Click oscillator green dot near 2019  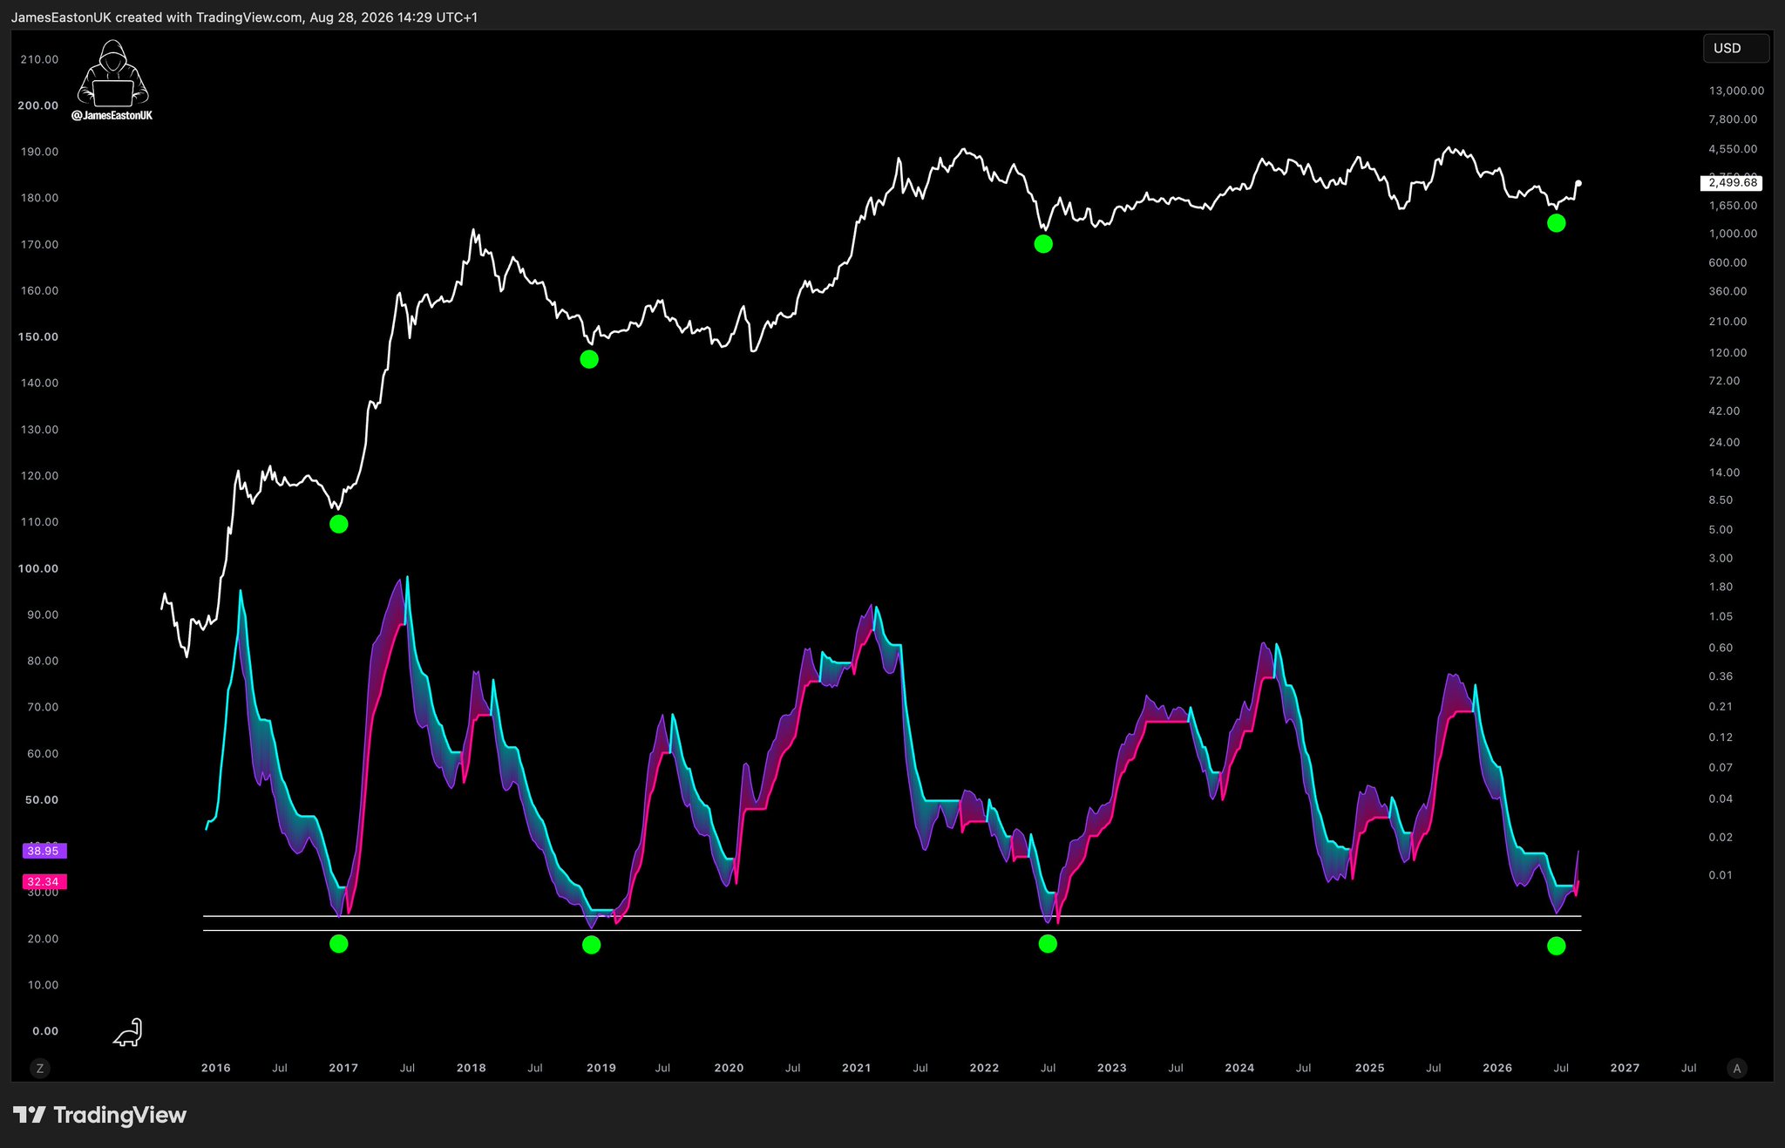click(x=591, y=945)
